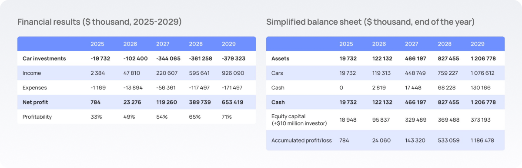Select accumulated profit value 1 186 478
Image resolution: width=522 pixels, height=168 pixels.
483,140
